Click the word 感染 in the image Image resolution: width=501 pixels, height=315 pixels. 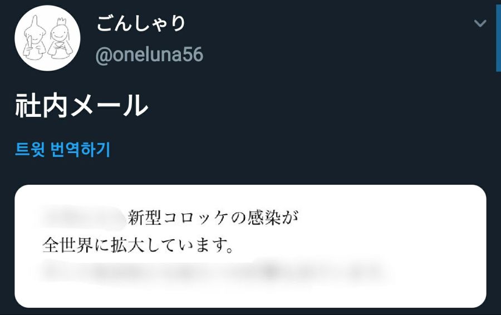263,217
